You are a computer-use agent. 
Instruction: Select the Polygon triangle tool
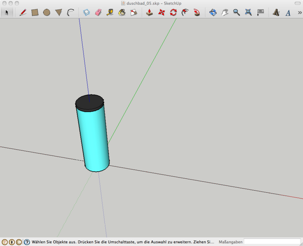point(59,13)
